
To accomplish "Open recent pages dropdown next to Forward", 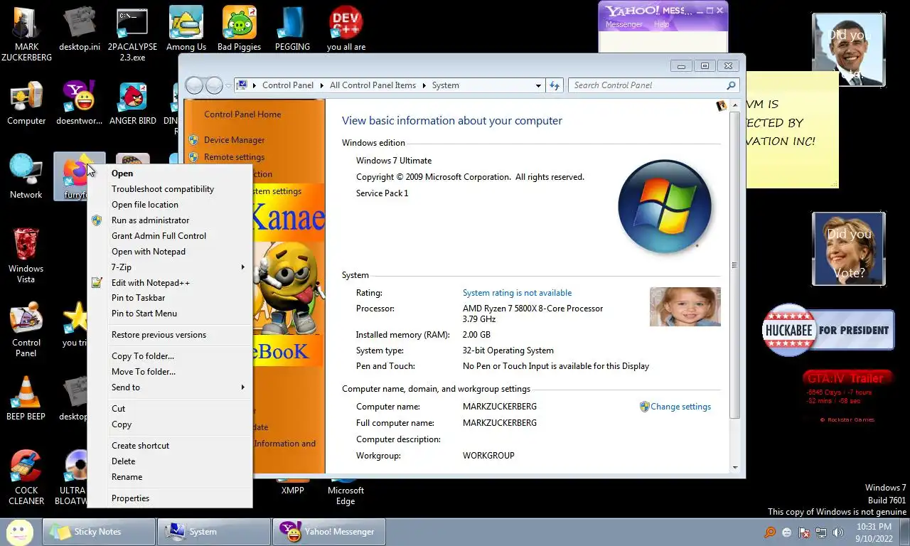I will 228,85.
